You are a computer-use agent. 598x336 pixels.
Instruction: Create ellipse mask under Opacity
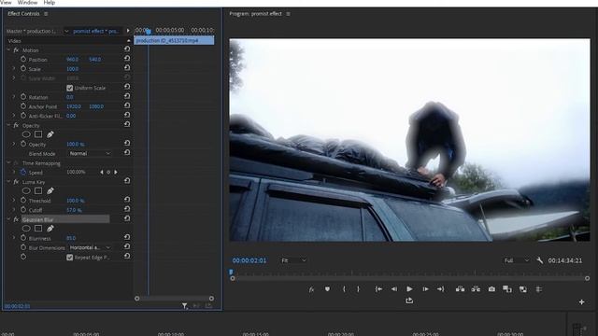click(26, 134)
